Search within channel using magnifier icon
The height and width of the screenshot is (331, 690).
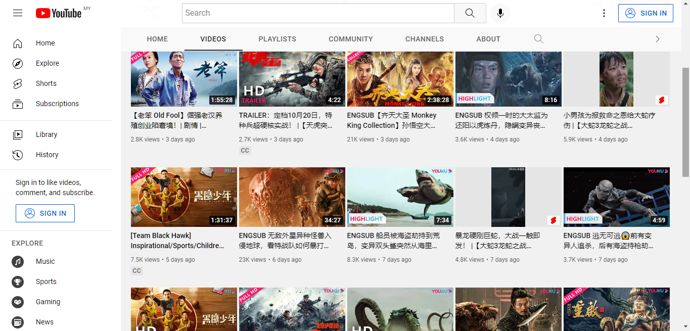(x=538, y=39)
